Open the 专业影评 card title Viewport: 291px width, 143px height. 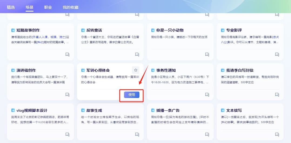tap(234, 30)
